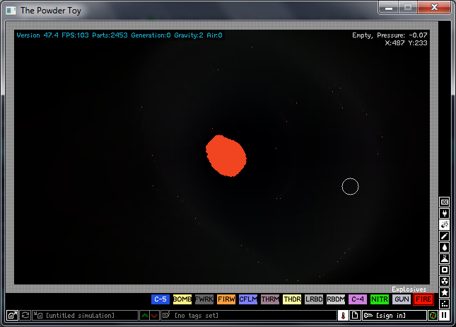
Task: Select the C-4 element
Action: pos(358,299)
